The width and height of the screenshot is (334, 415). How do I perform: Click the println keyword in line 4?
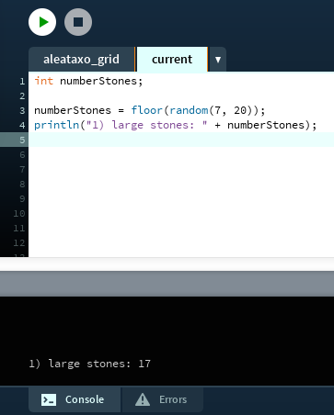pos(56,125)
